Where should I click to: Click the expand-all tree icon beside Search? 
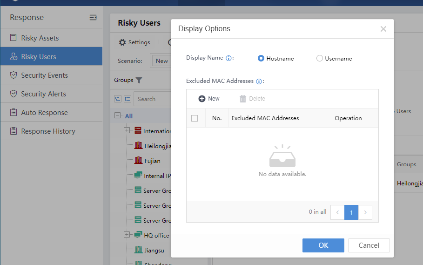[118, 99]
